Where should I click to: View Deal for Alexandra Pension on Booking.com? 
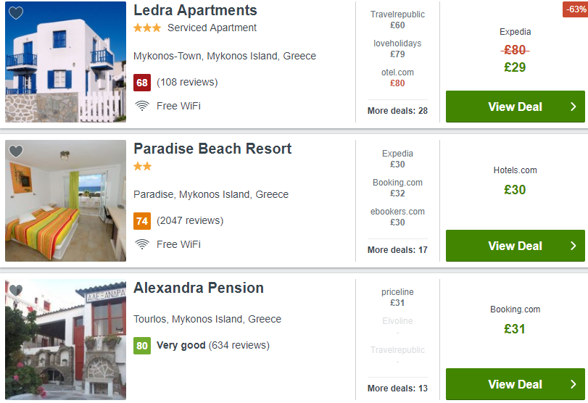[515, 384]
